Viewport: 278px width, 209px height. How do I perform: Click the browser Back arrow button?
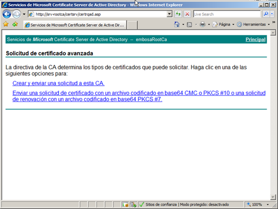point(7,14)
